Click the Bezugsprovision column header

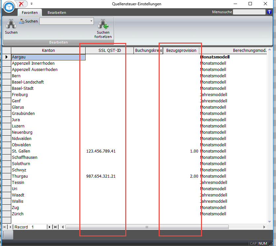(x=181, y=51)
